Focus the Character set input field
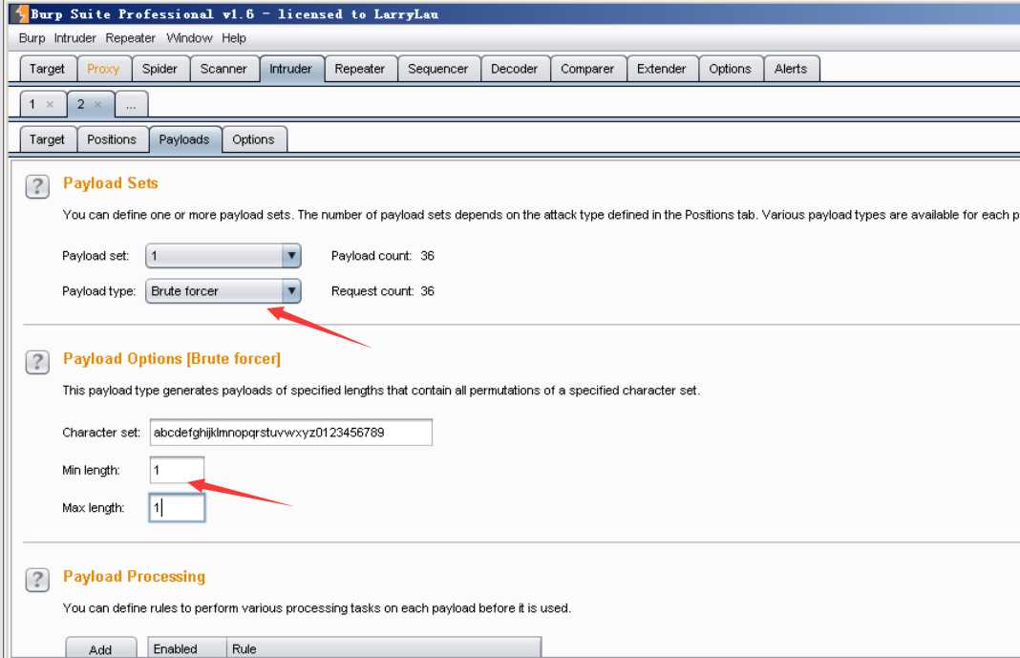The height and width of the screenshot is (658, 1020). coord(290,433)
